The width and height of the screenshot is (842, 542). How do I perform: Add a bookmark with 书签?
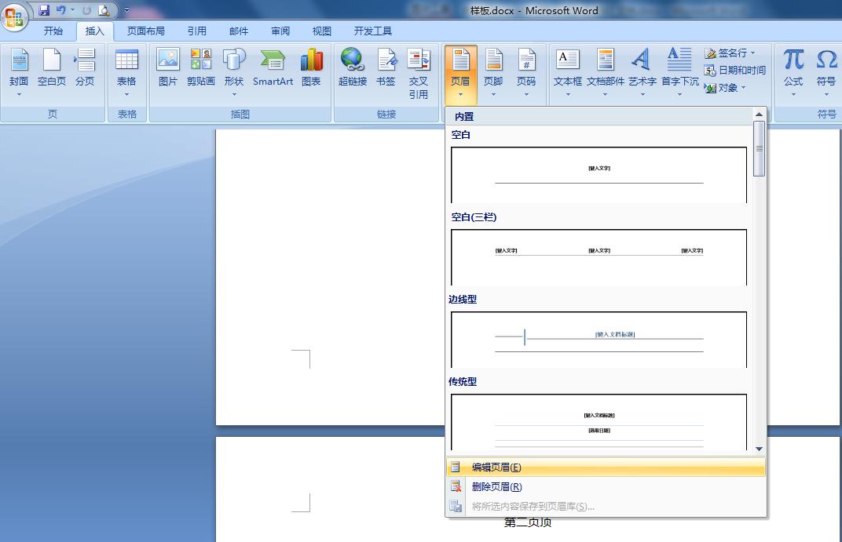(386, 67)
